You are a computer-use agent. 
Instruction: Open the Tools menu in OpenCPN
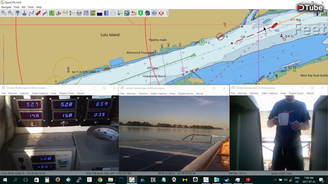(x=31, y=7)
